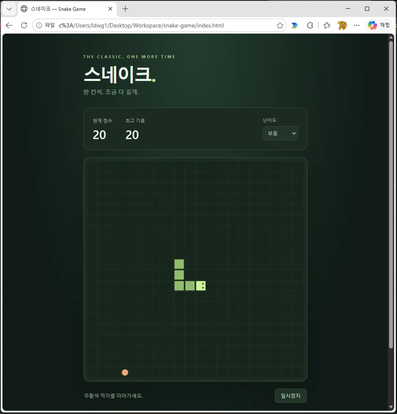Bookmark this page with the star icon

click(280, 25)
